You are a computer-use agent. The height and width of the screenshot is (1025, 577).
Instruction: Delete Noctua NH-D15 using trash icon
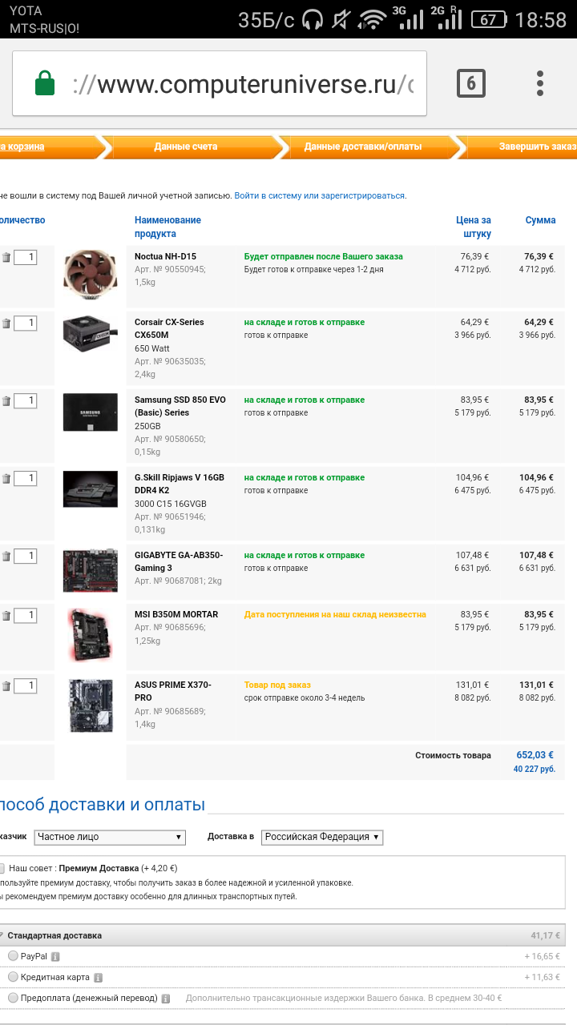(x=6, y=257)
